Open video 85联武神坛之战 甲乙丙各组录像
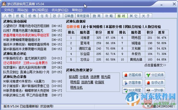The height and width of the screenshot is (110, 178). (25, 95)
